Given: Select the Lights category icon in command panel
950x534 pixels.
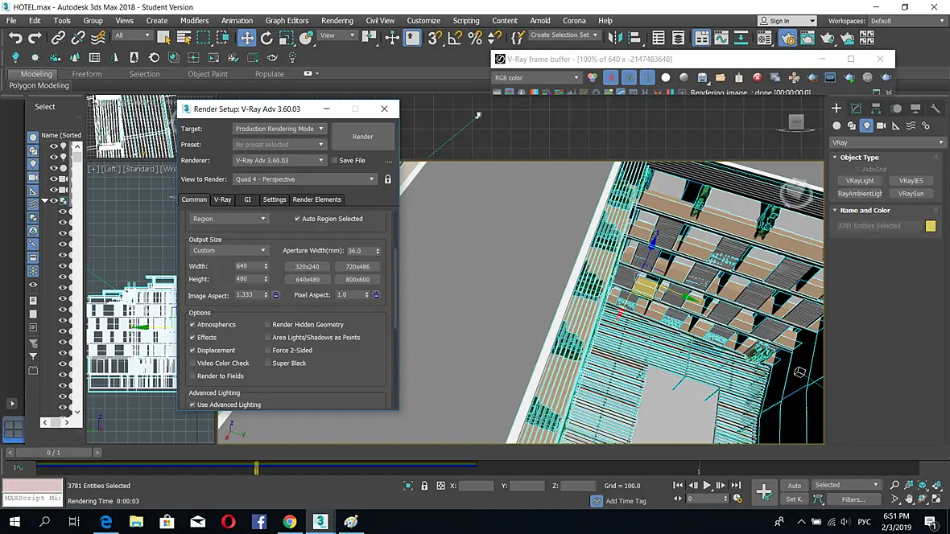Looking at the screenshot, I should coord(866,125).
